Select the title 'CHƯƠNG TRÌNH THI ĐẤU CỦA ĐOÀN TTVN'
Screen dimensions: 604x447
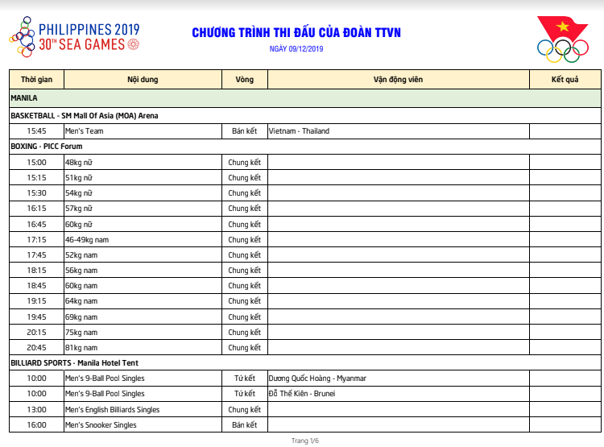tap(296, 33)
